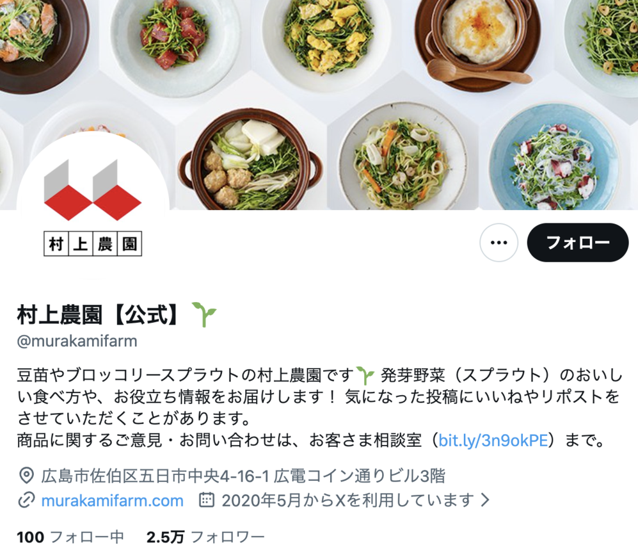
Task: Expand join date details chevron arrow
Action: coord(484,500)
